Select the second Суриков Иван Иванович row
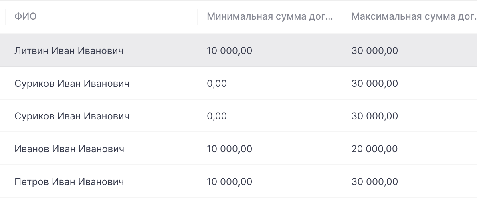Screen dimensions: 477x203 [72, 116]
